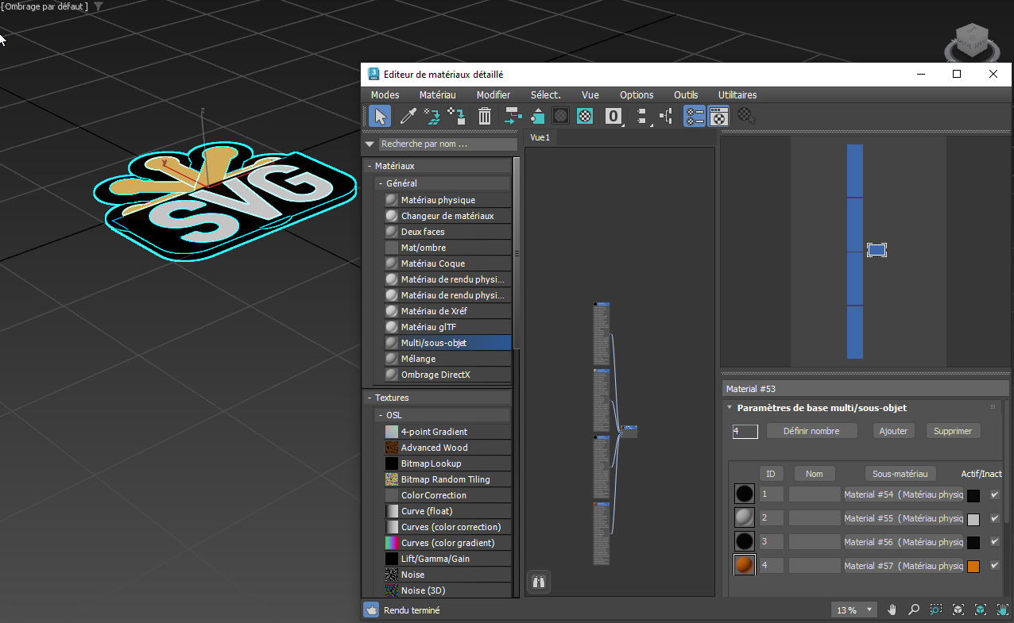Open the Sélect. menu

click(x=546, y=94)
